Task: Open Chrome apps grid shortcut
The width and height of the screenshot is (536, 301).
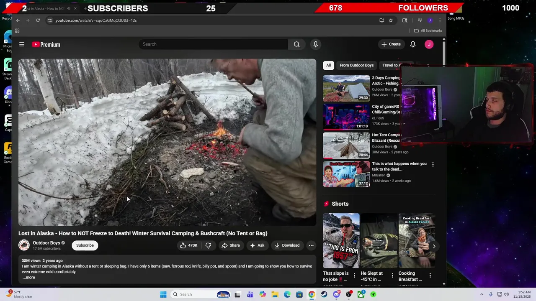Action: click(x=17, y=31)
